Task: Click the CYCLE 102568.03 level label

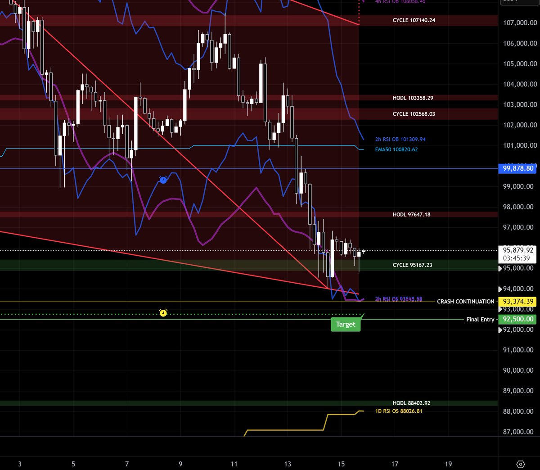Action: (x=414, y=114)
